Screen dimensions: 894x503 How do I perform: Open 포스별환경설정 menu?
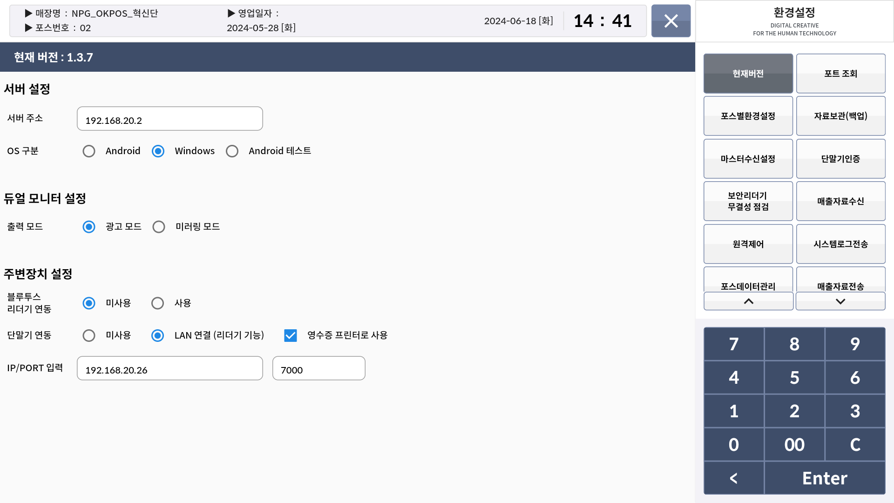pos(748,116)
